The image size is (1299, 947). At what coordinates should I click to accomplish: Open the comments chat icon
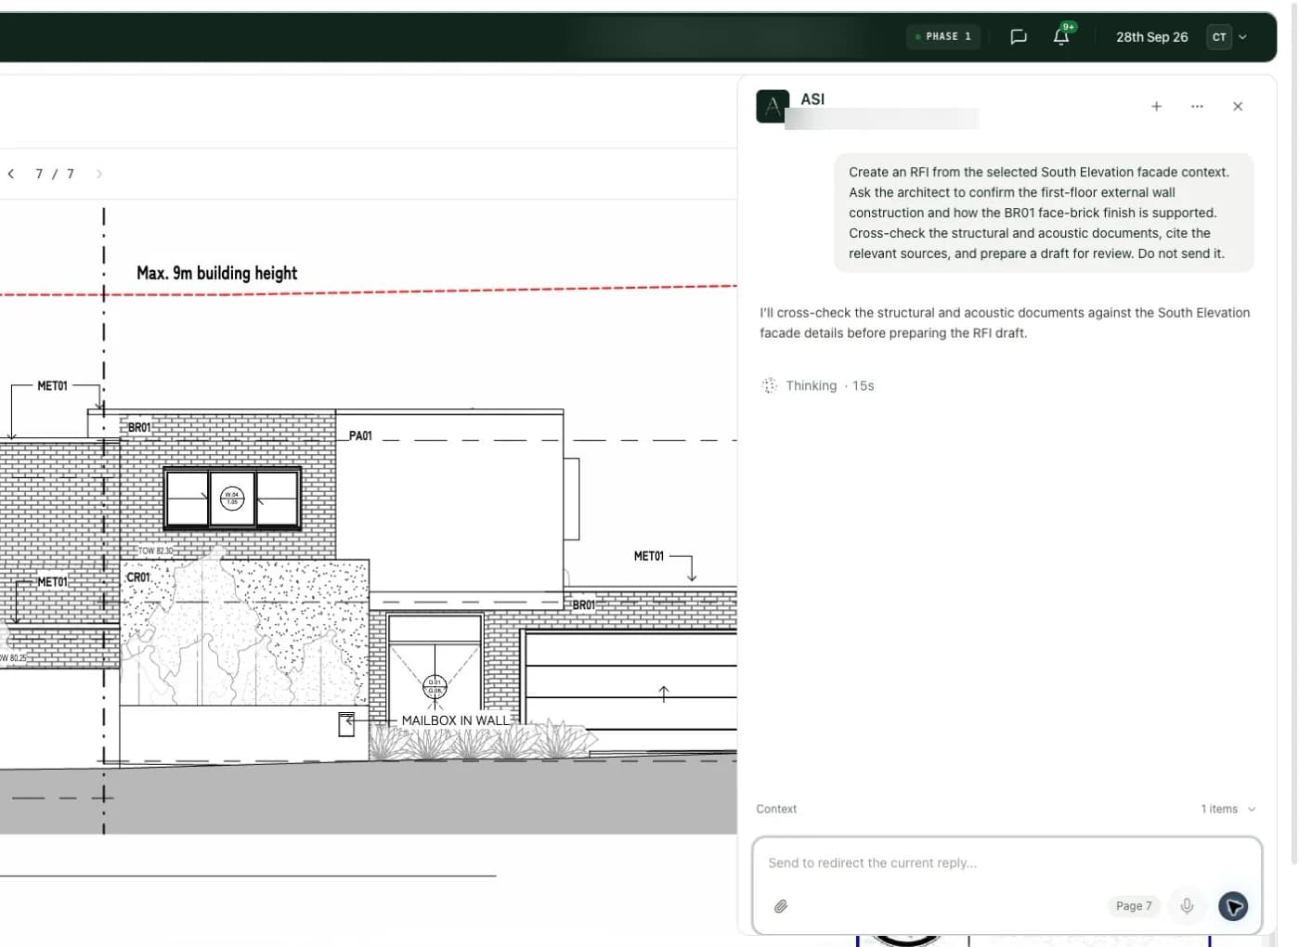pyautogui.click(x=1018, y=37)
